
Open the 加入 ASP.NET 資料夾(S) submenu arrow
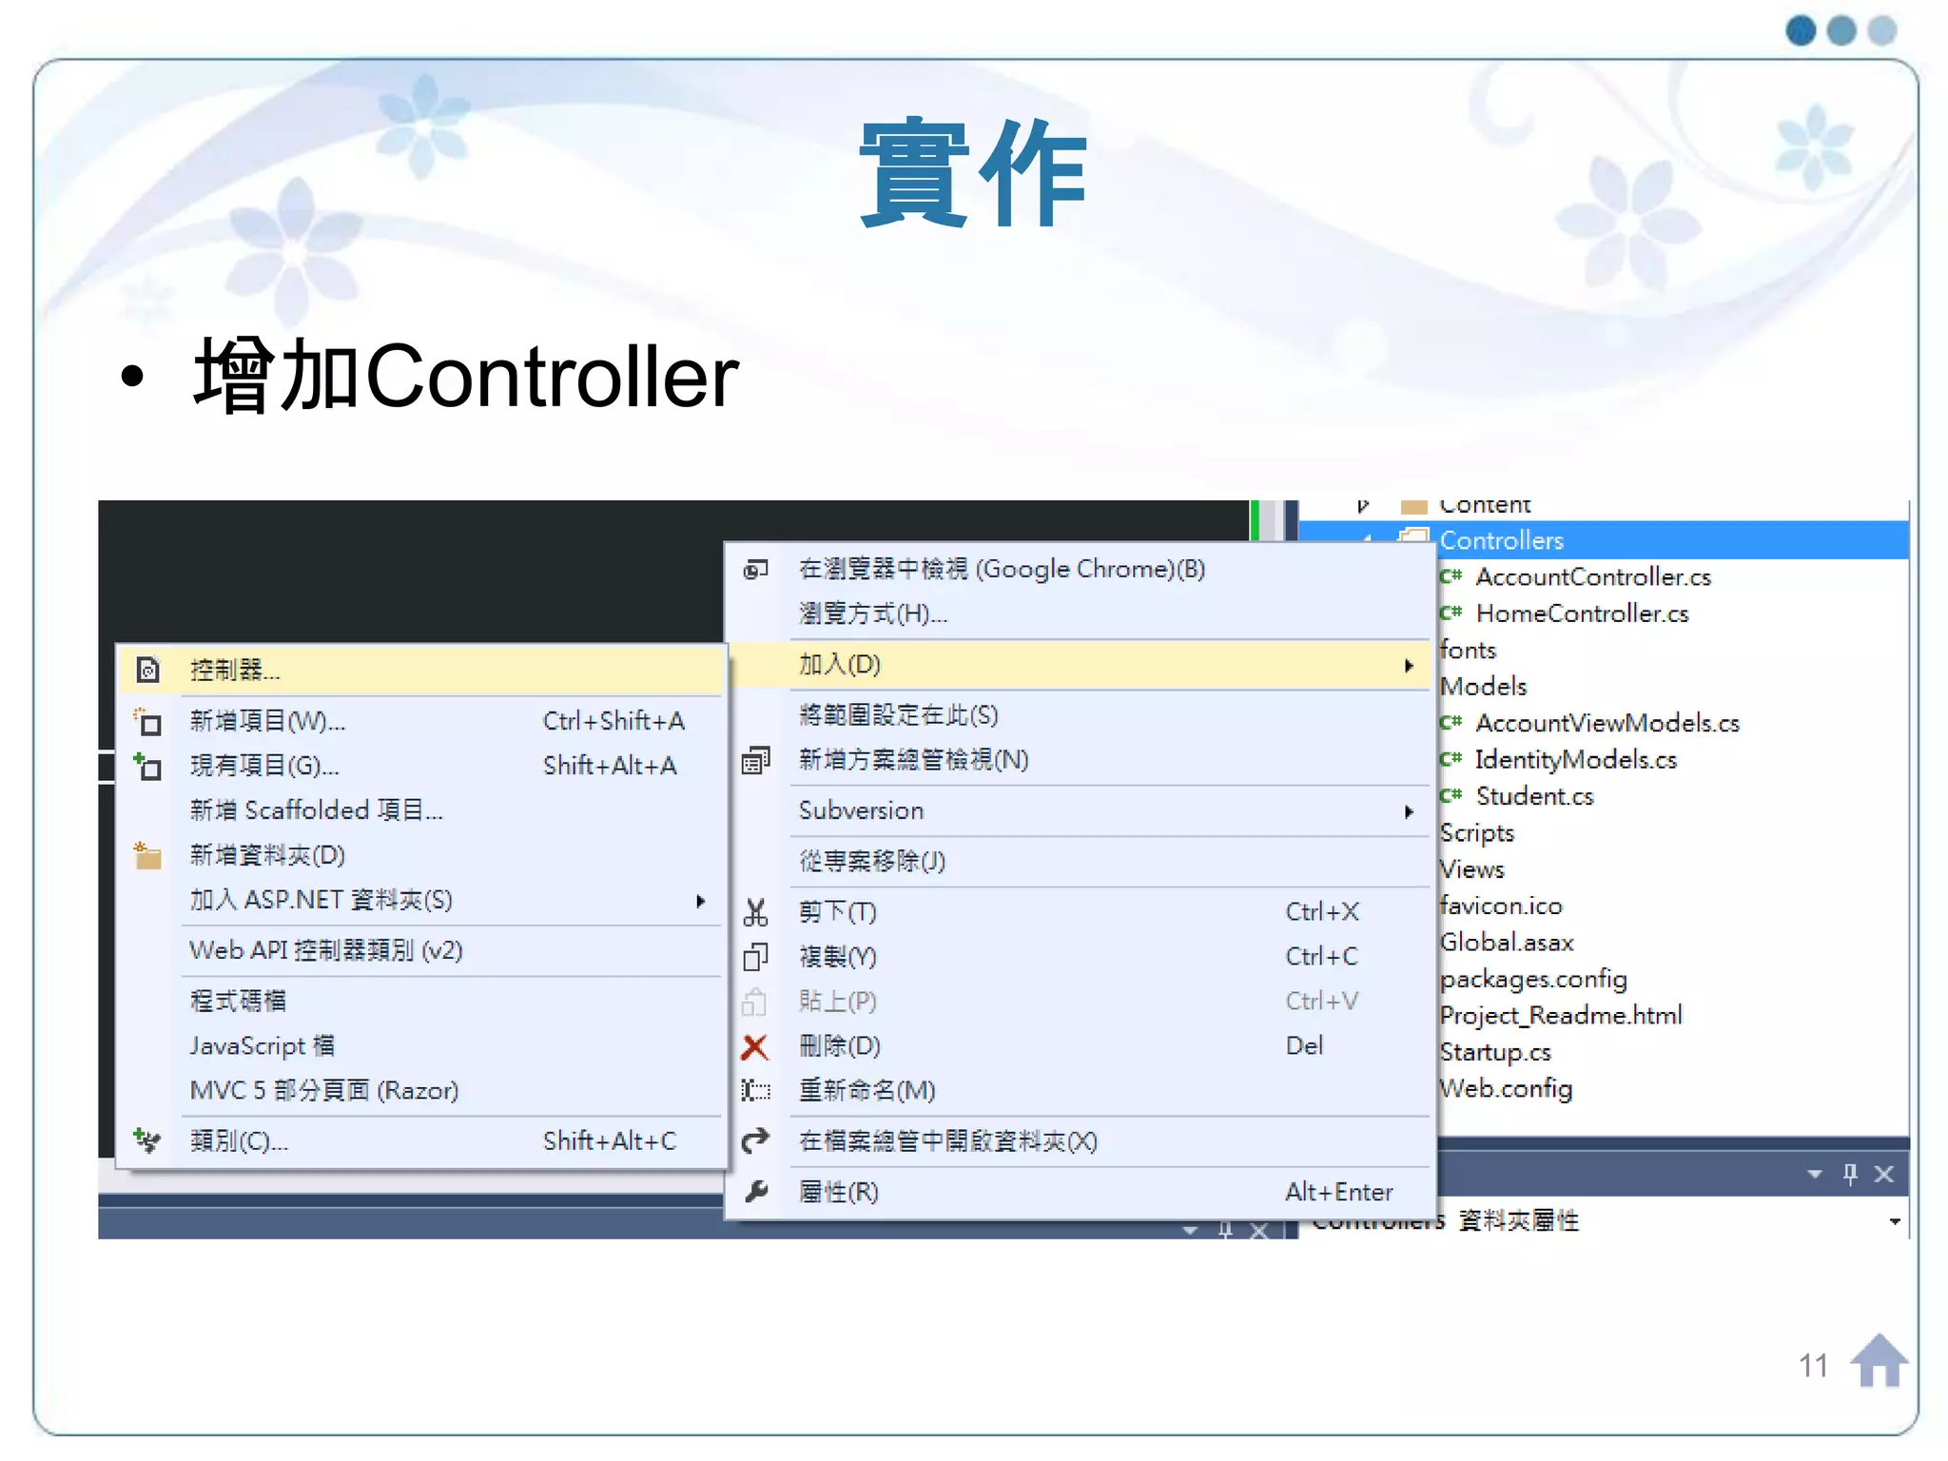coord(701,901)
